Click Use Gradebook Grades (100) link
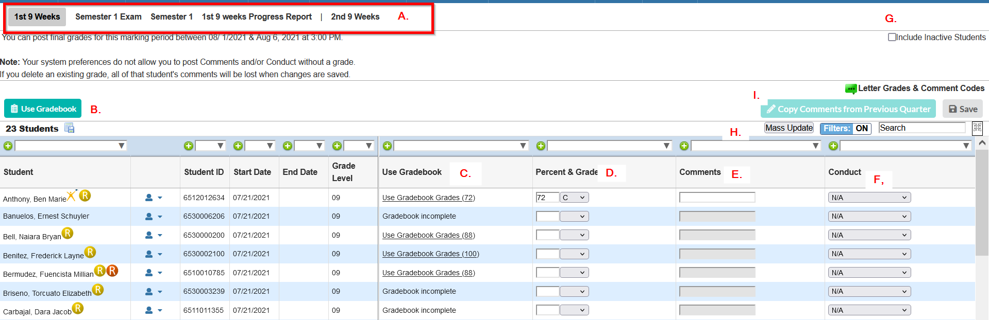The height and width of the screenshot is (320, 989). coord(431,254)
